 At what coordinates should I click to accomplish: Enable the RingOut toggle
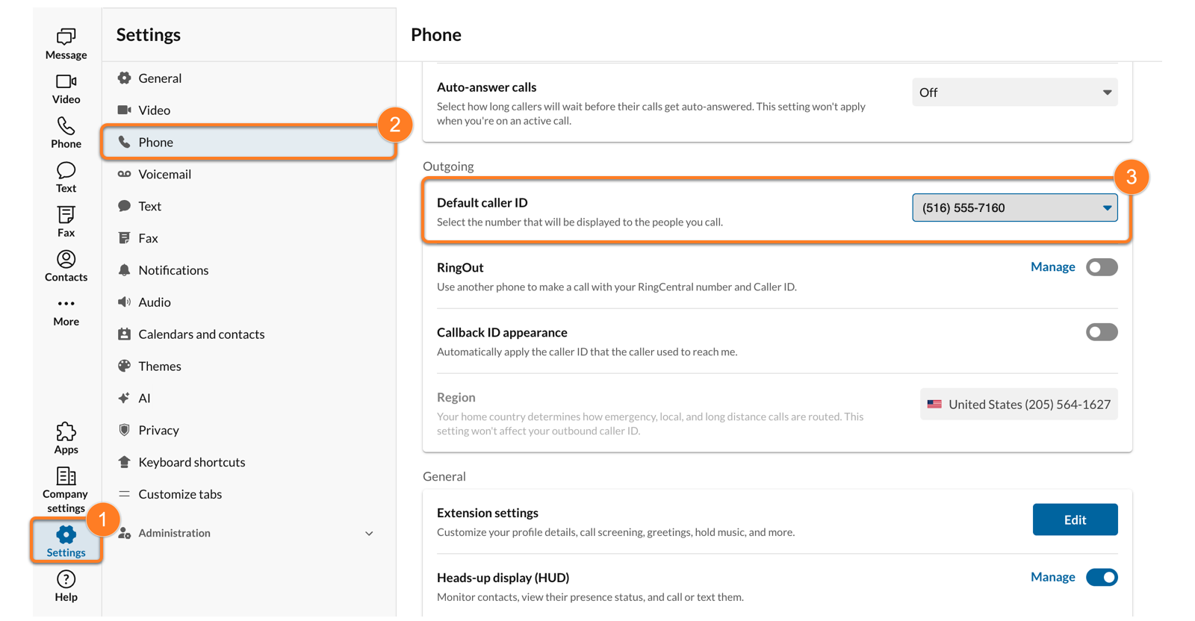pyautogui.click(x=1101, y=267)
